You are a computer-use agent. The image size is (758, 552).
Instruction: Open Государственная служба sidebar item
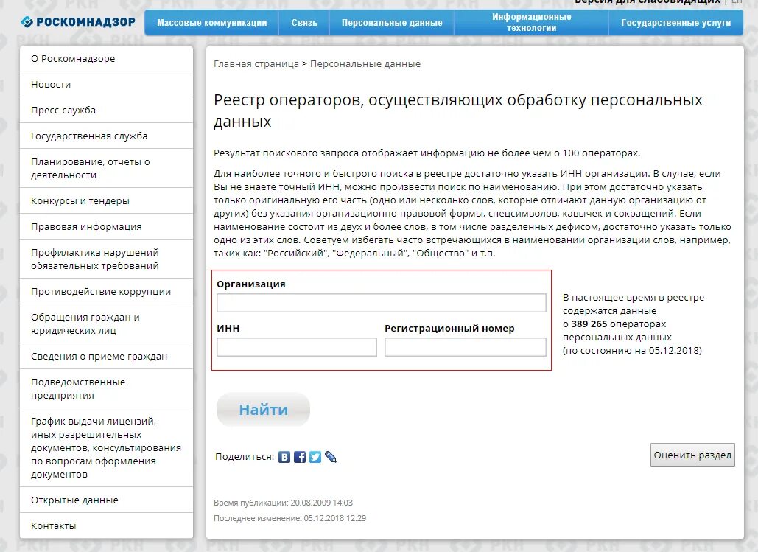coord(106,136)
